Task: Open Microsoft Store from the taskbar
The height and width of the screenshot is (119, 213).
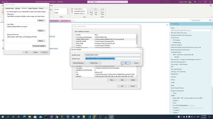Action: coord(35,117)
